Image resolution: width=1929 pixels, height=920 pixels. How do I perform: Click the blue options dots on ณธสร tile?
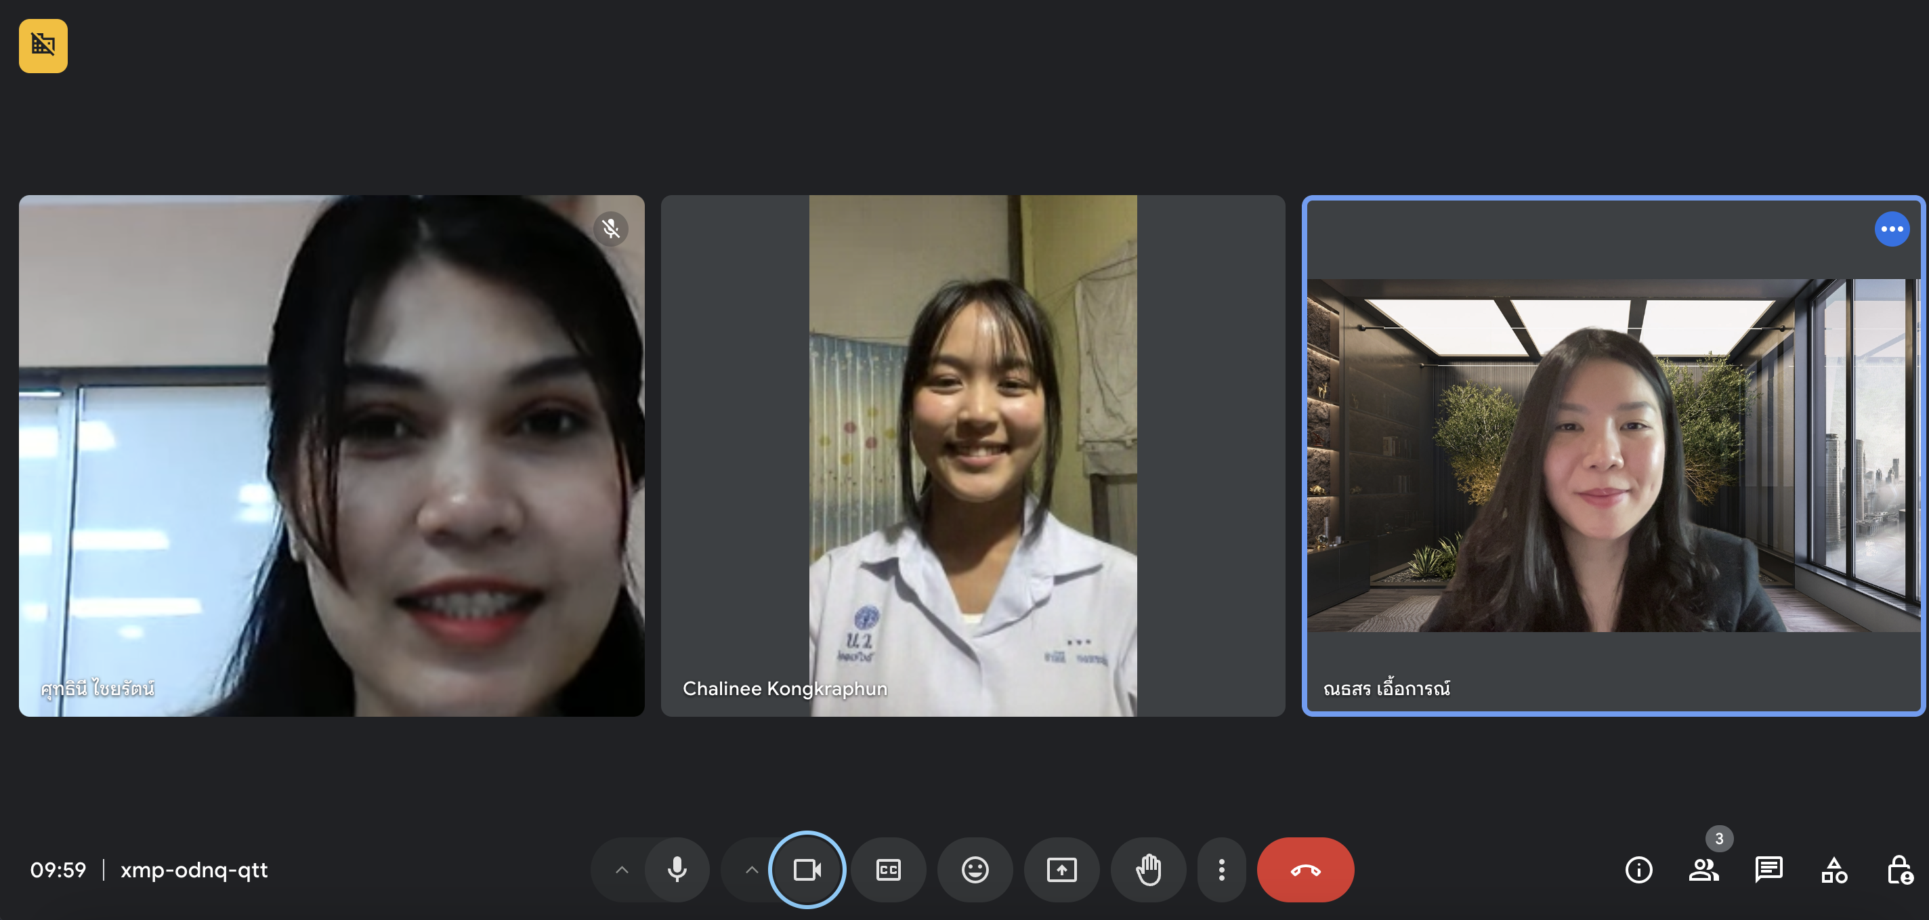[1891, 228]
